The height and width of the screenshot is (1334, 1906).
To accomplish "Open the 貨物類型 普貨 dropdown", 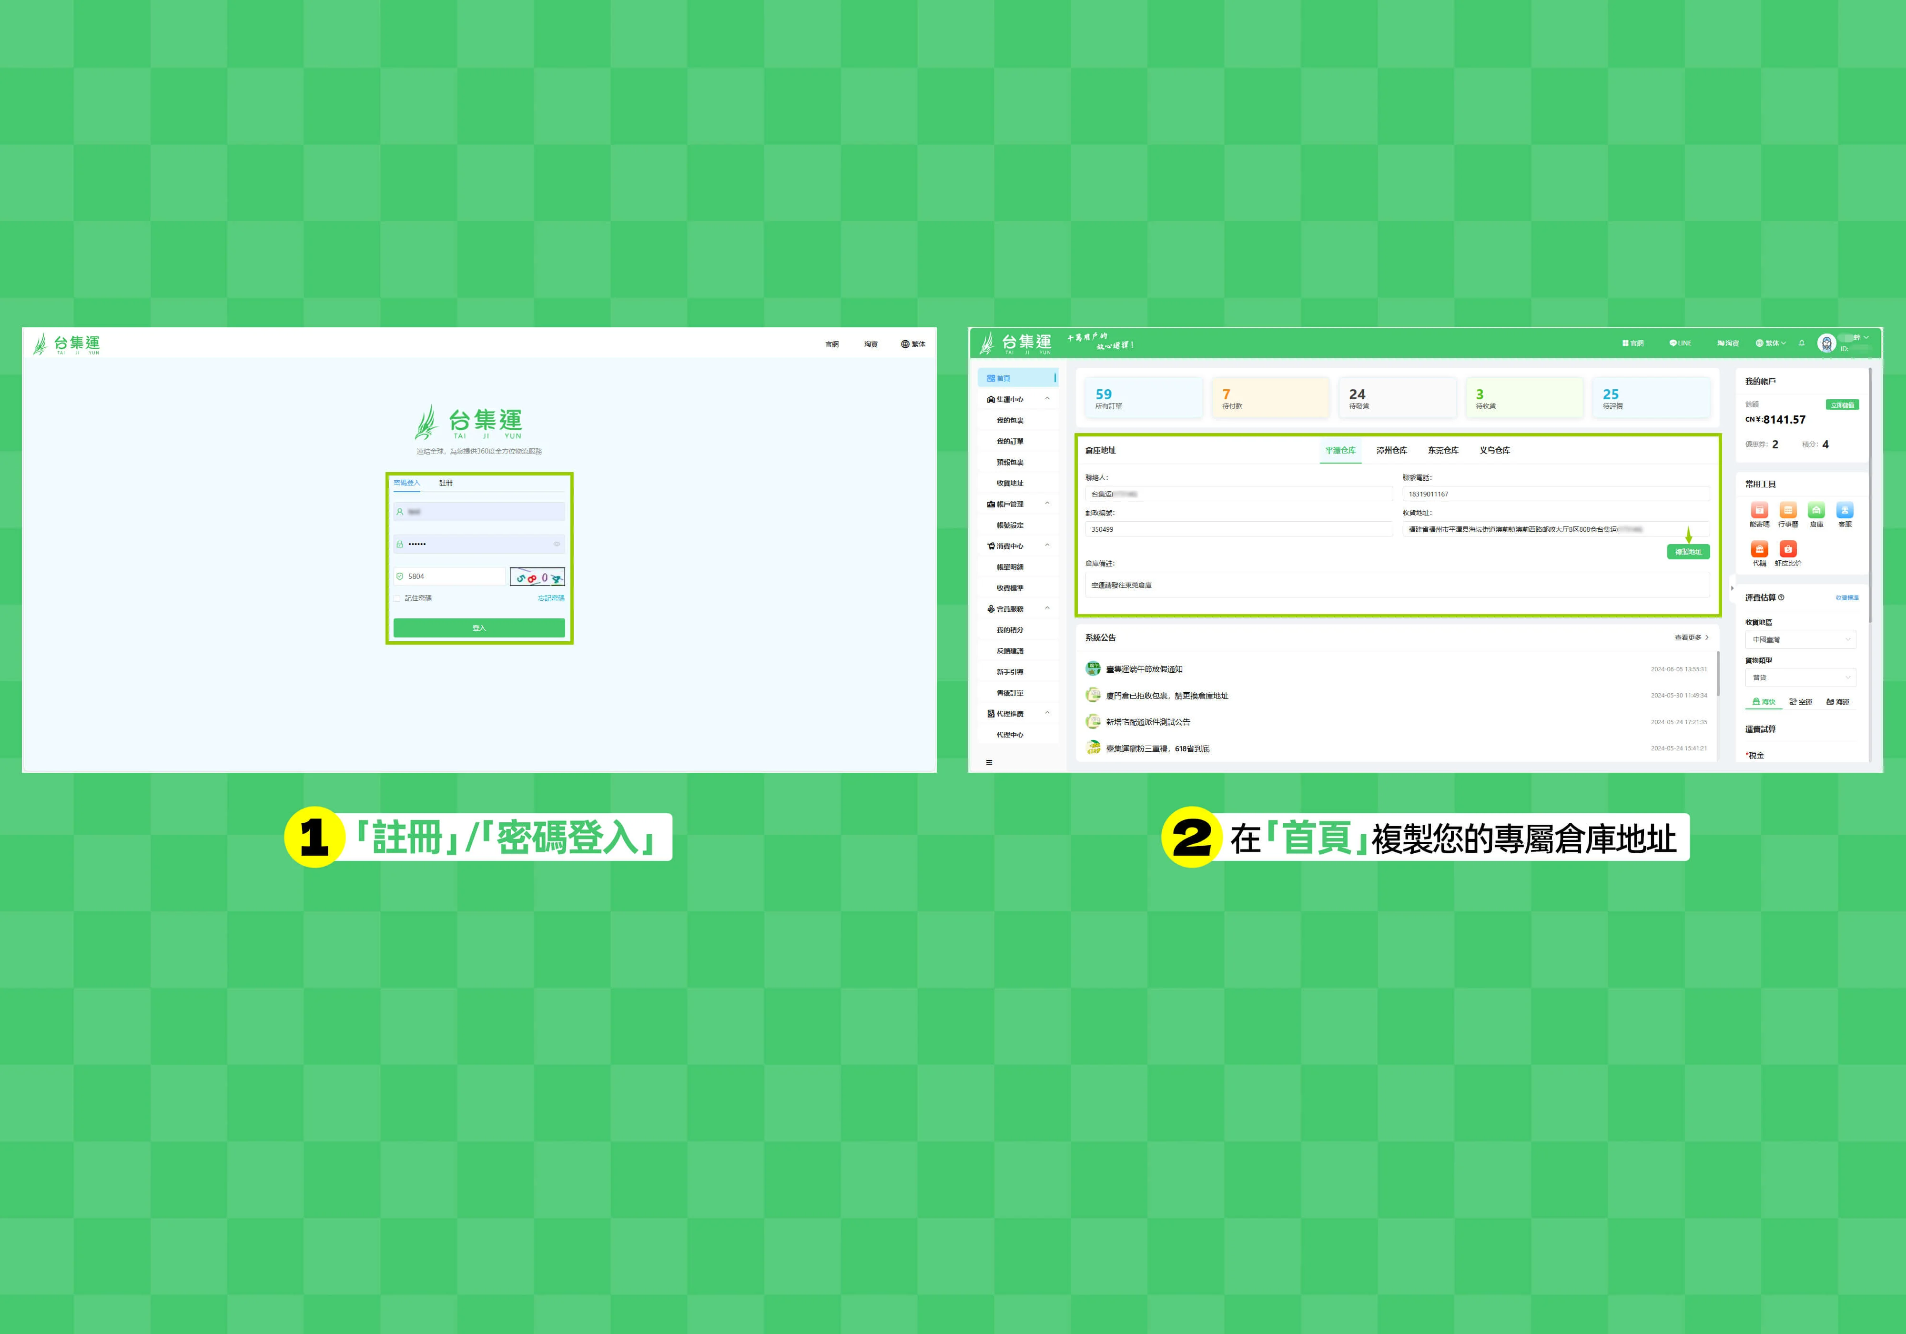I will [1800, 677].
